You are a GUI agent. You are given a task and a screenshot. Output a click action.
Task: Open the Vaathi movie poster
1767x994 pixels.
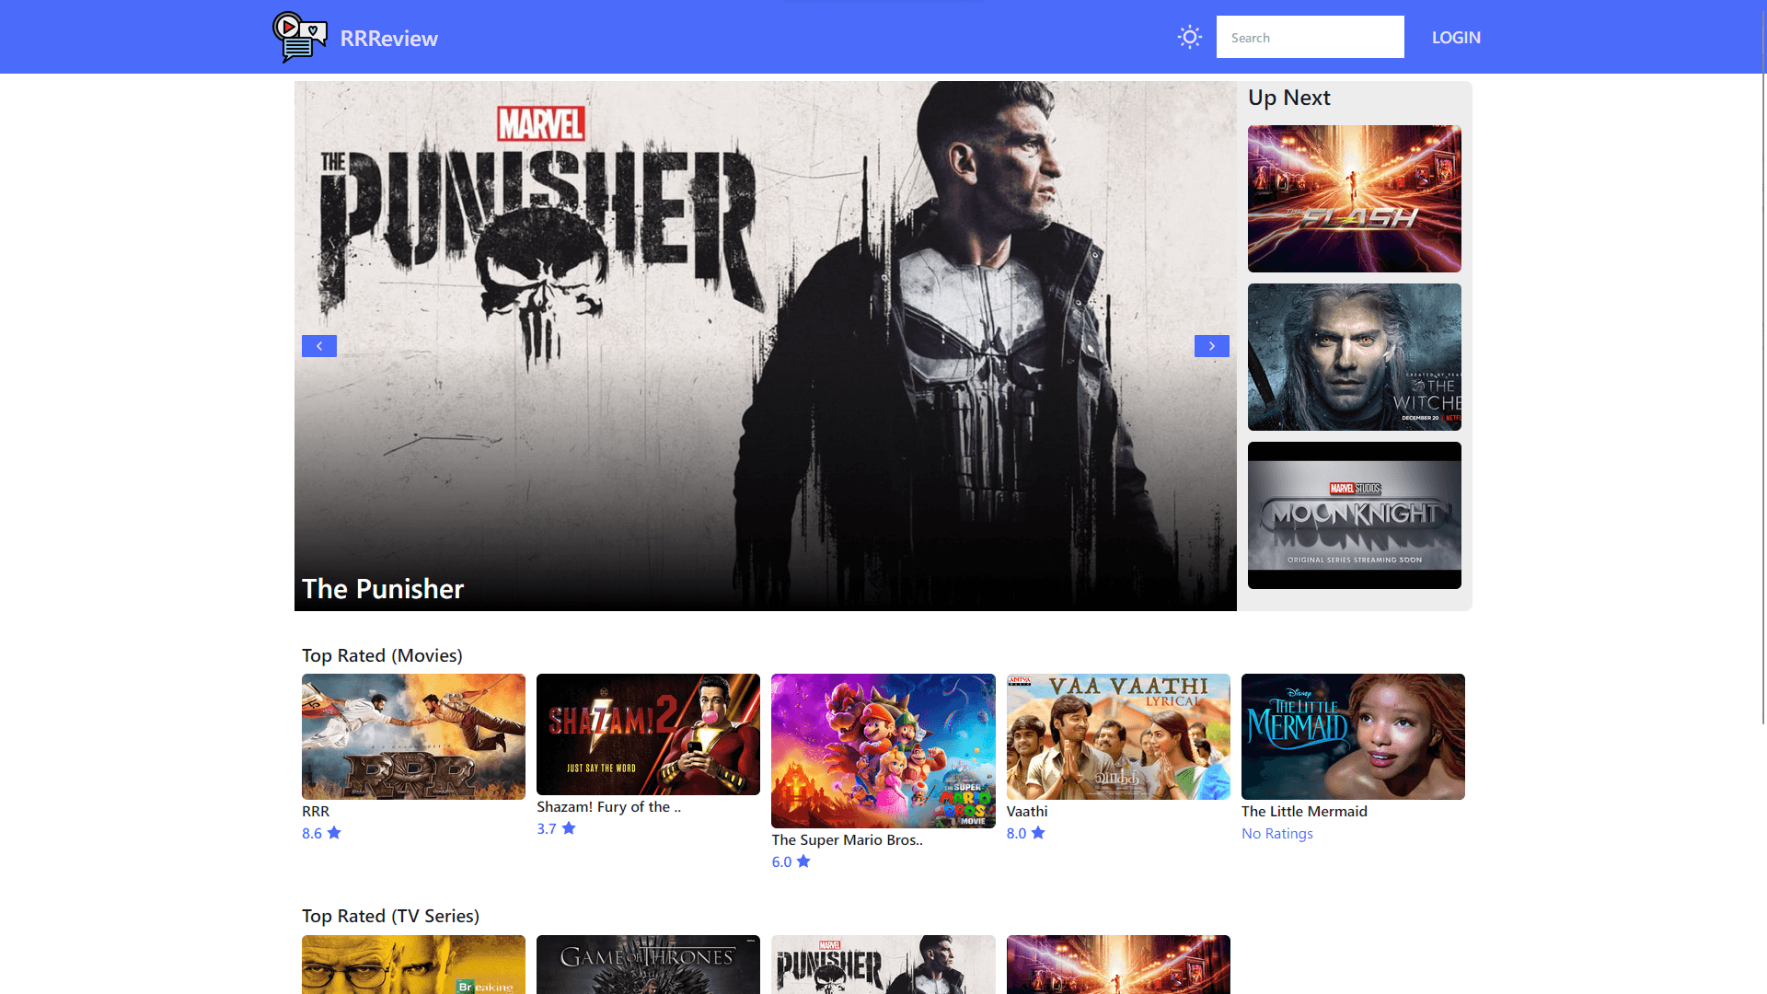pos(1118,736)
